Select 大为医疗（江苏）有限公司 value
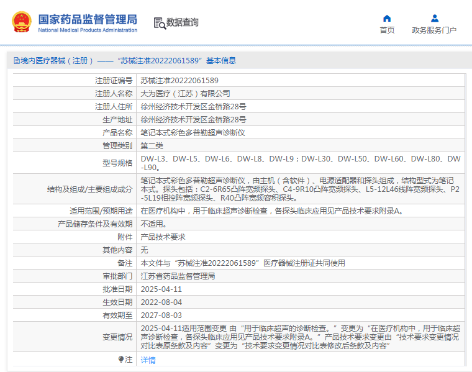472x372 pixels. [x=186, y=94]
